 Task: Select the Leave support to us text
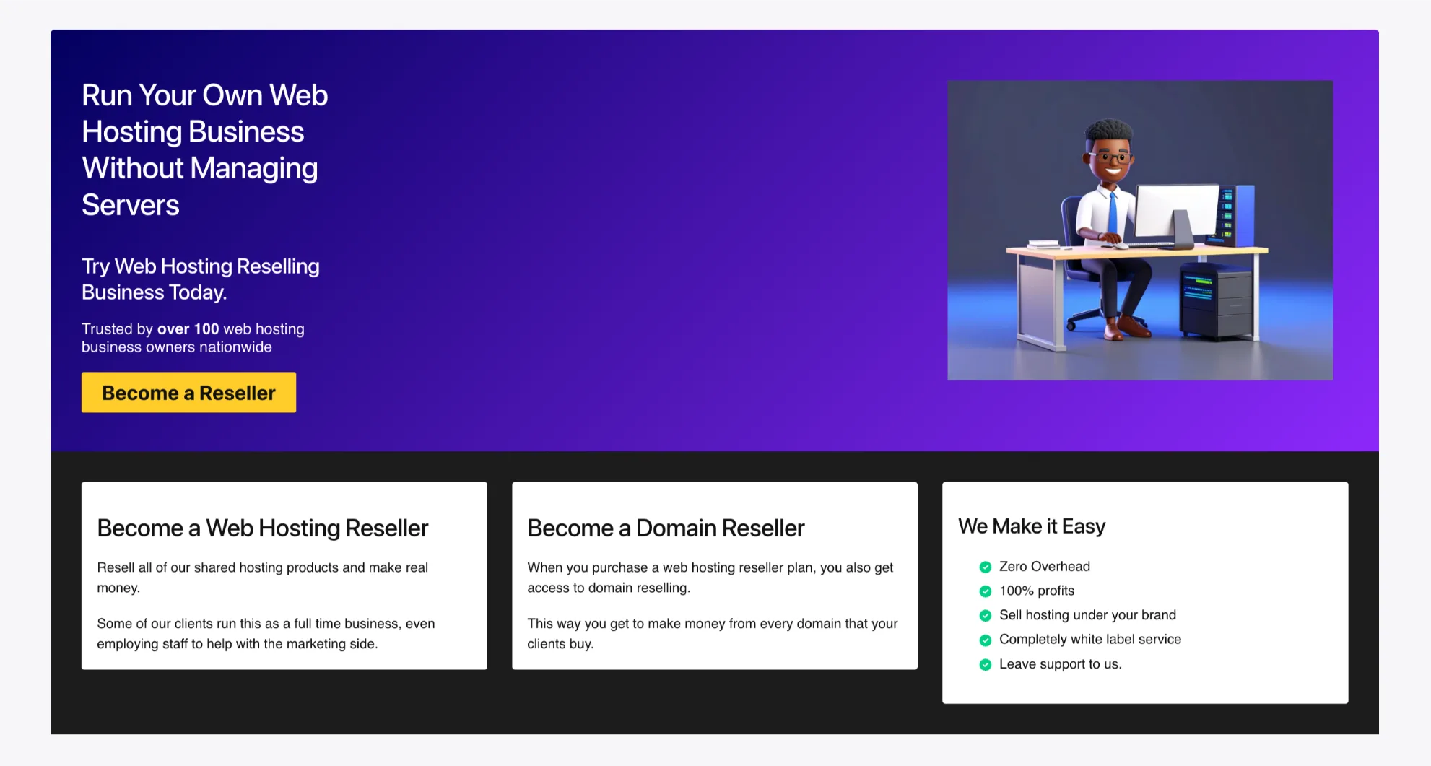(1061, 664)
